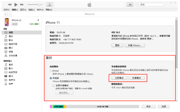Screen dimensions: 180x112
Task: Click the iOS 16.3 version label
Action: (115, 32)
